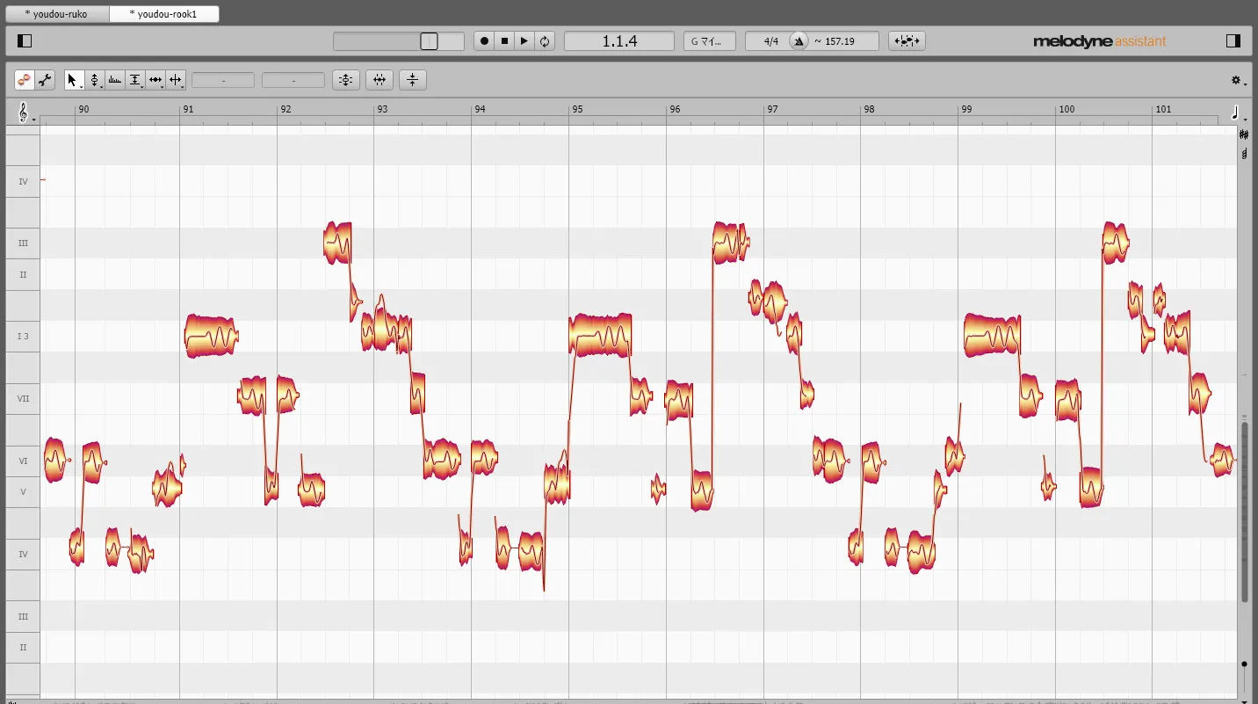
Task: Select the note blobs editing mode icon
Action: pyautogui.click(x=25, y=80)
